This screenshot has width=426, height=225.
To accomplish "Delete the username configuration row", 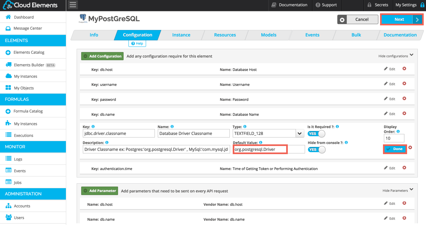I will coord(404,84).
